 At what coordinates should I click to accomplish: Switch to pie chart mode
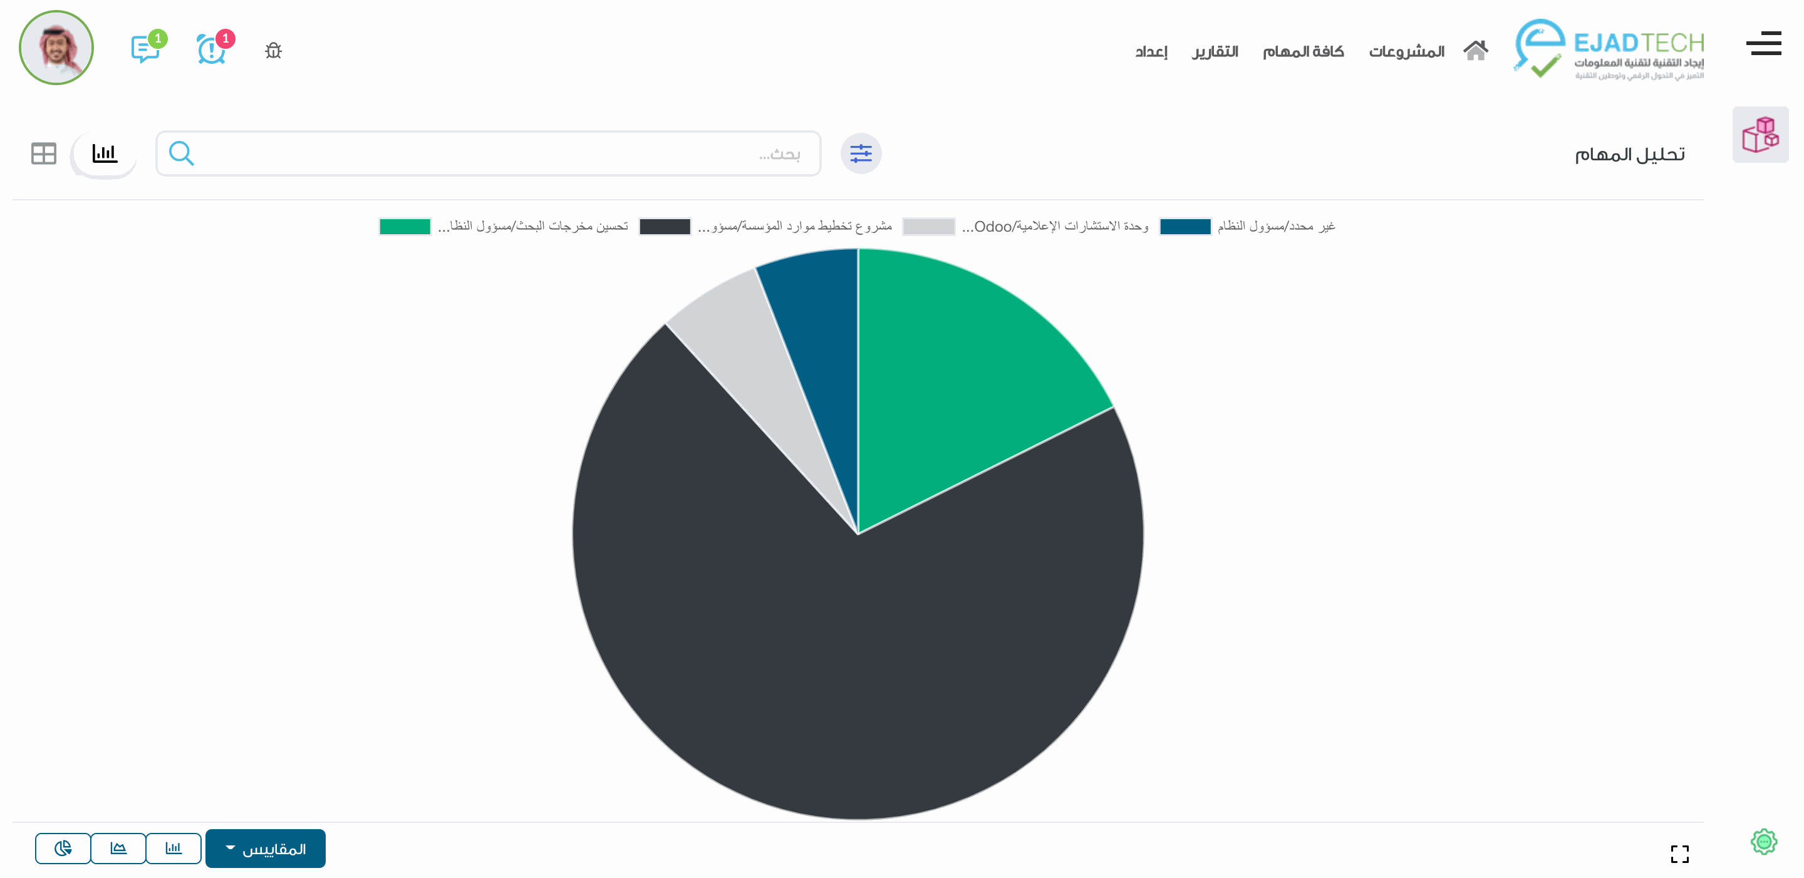(x=63, y=849)
